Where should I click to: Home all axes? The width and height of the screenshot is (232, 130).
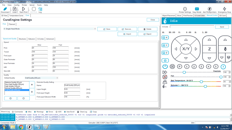(165, 60)
